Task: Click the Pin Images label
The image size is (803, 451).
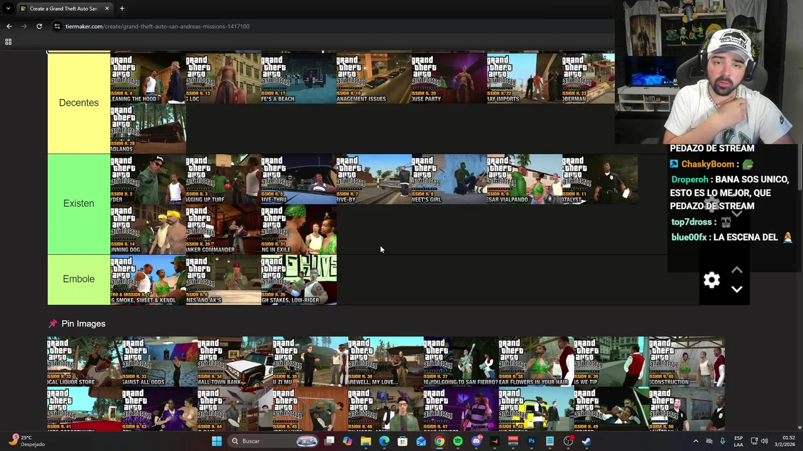Action: pos(83,324)
